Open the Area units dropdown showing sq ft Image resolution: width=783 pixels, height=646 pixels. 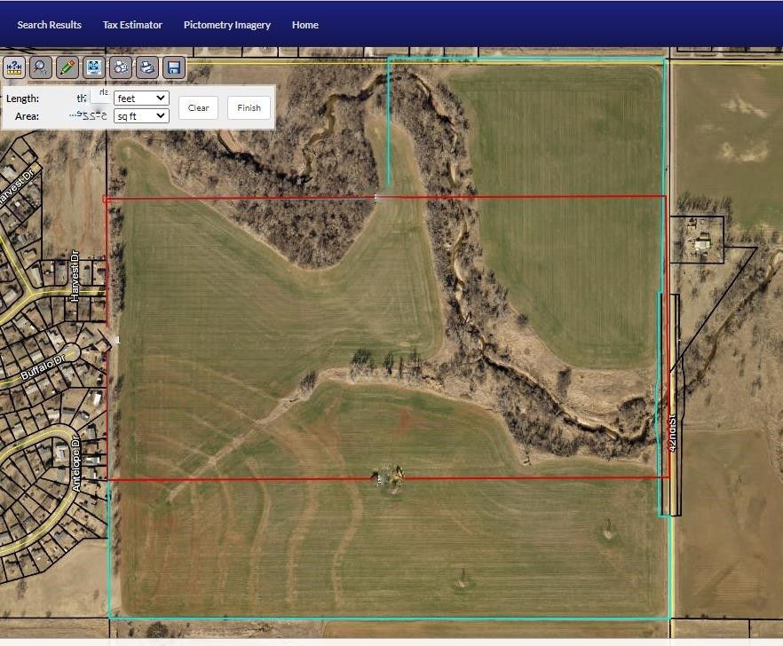(140, 115)
